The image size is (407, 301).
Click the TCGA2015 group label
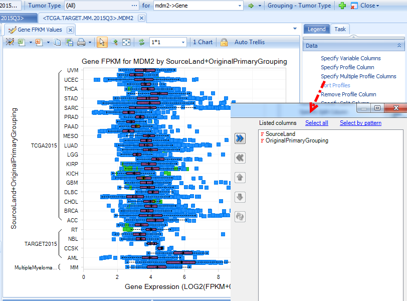pos(44,145)
